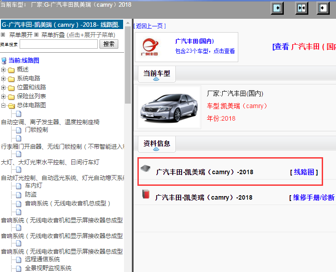Click the 当前:线路图 computer icon
The width and height of the screenshot is (336, 272).
click(x=4, y=60)
